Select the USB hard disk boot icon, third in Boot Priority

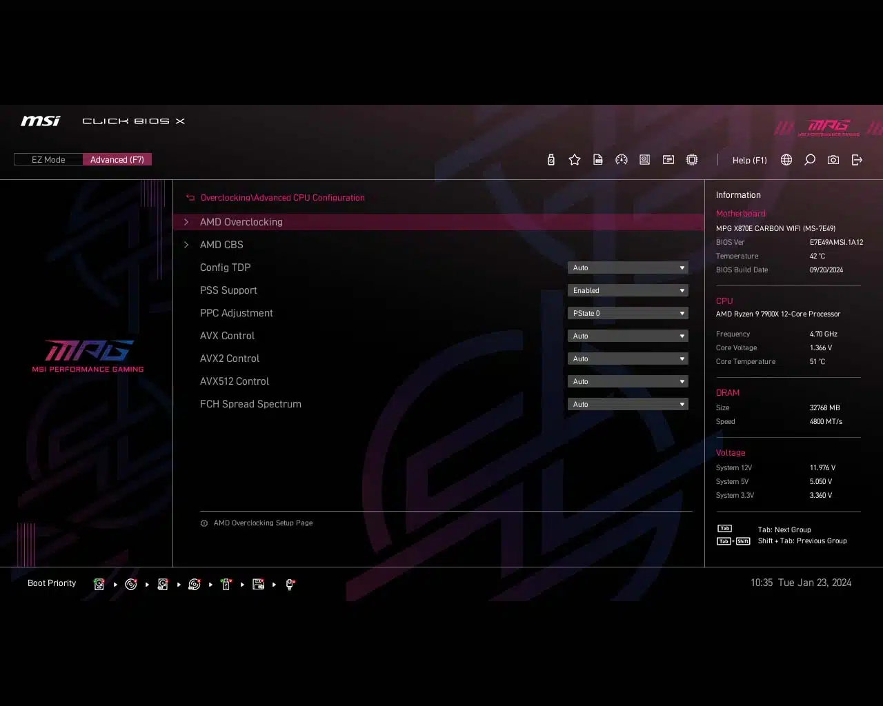coord(163,584)
